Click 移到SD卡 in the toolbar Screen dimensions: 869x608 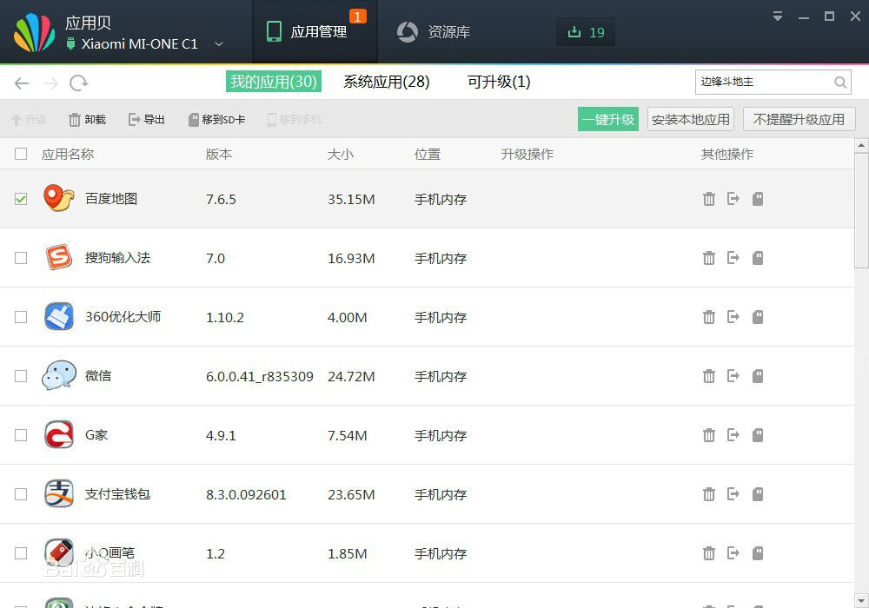coord(216,120)
